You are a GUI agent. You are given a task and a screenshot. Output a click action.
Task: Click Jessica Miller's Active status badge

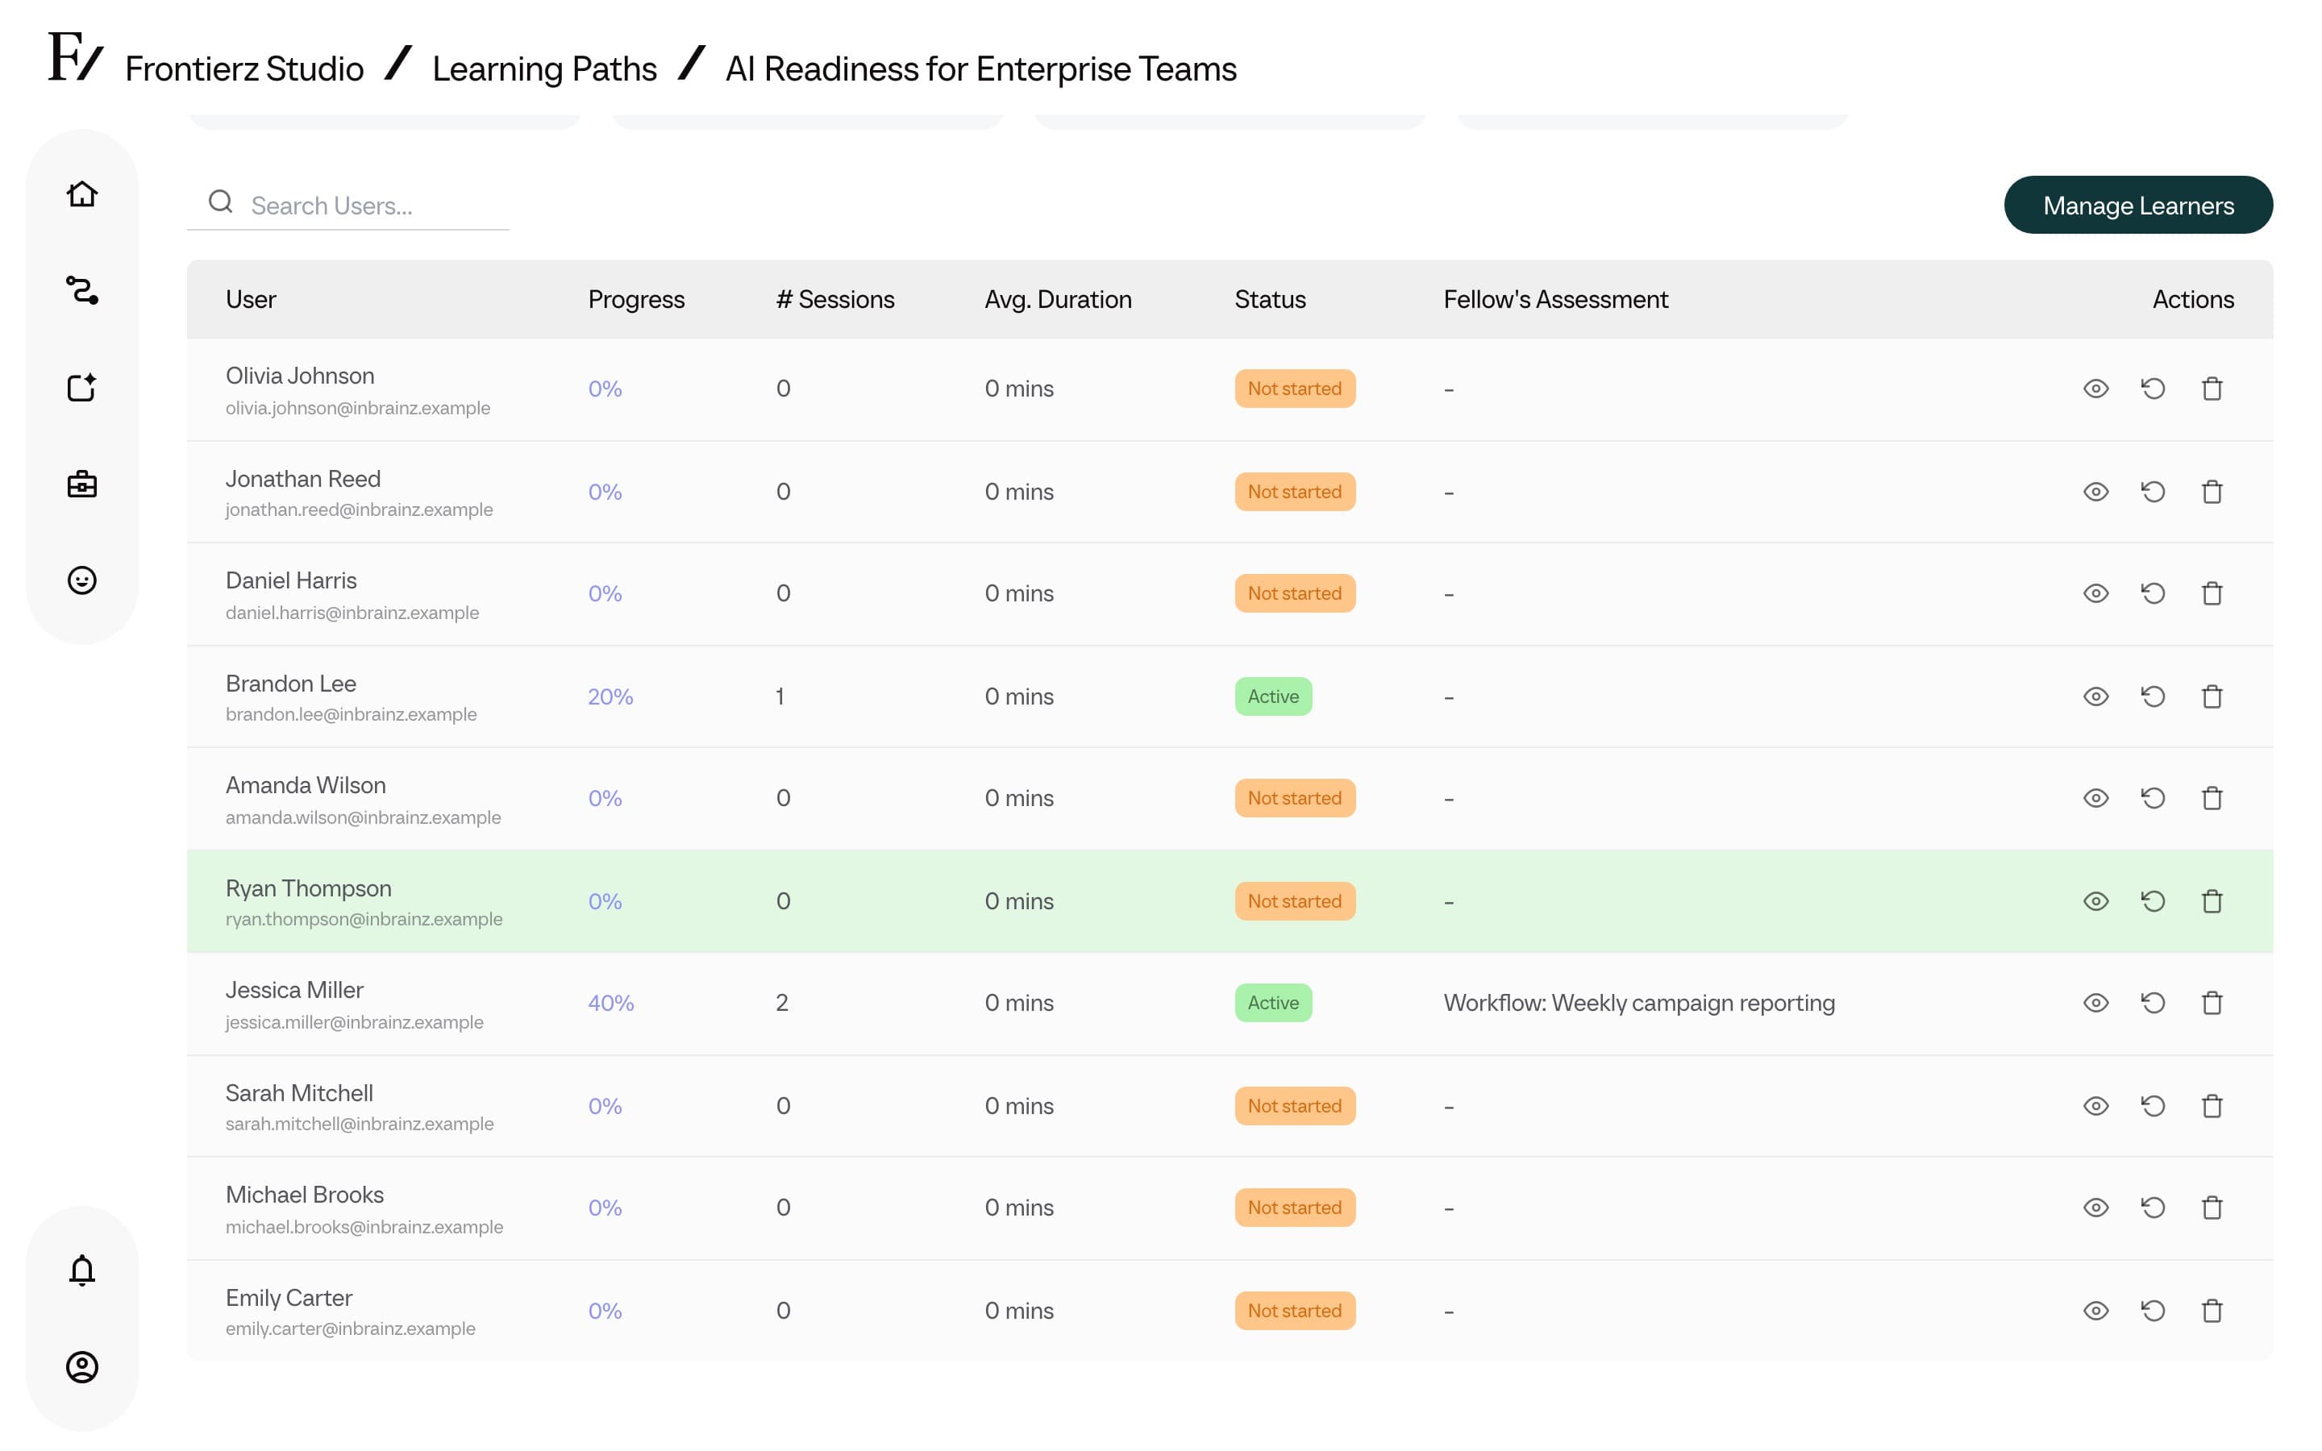point(1273,1003)
